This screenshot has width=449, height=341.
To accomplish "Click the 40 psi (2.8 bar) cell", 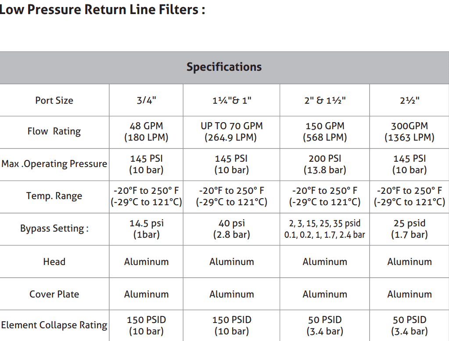I will (x=231, y=229).
